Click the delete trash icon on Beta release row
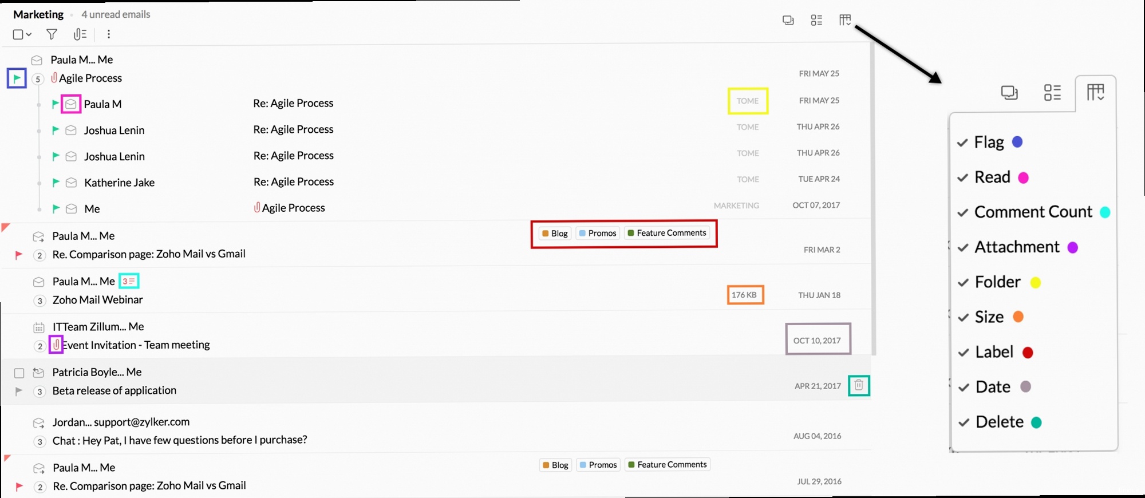Screen dimensions: 1145x498 [858, 385]
